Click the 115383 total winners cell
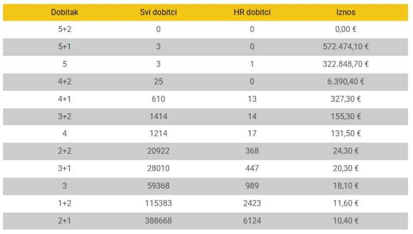413x234 pixels. [158, 203]
